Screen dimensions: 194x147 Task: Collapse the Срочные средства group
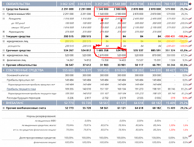point(3,50)
